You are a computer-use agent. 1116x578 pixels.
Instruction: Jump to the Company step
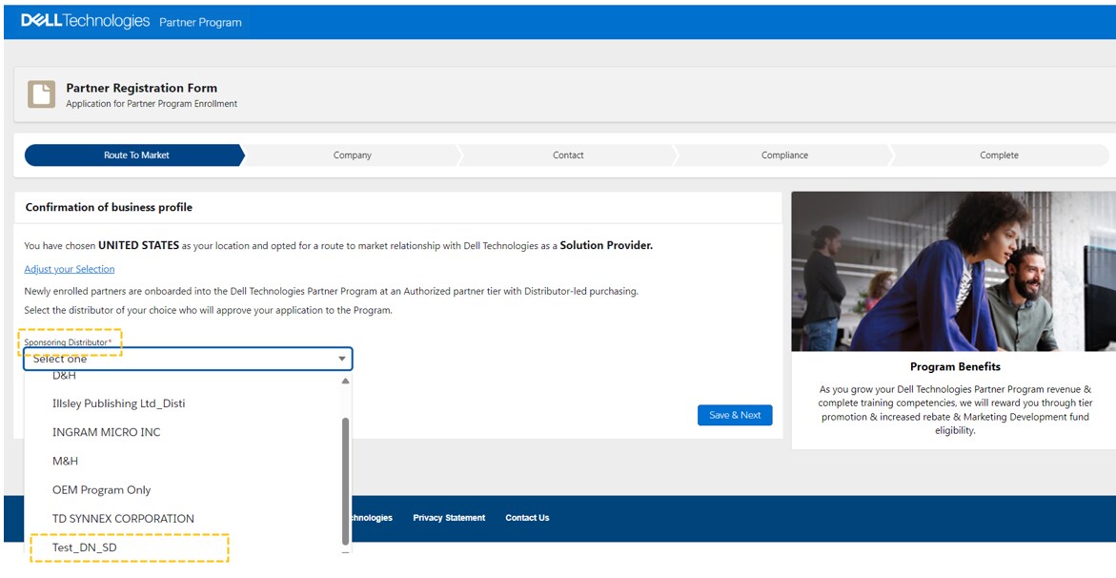point(353,155)
